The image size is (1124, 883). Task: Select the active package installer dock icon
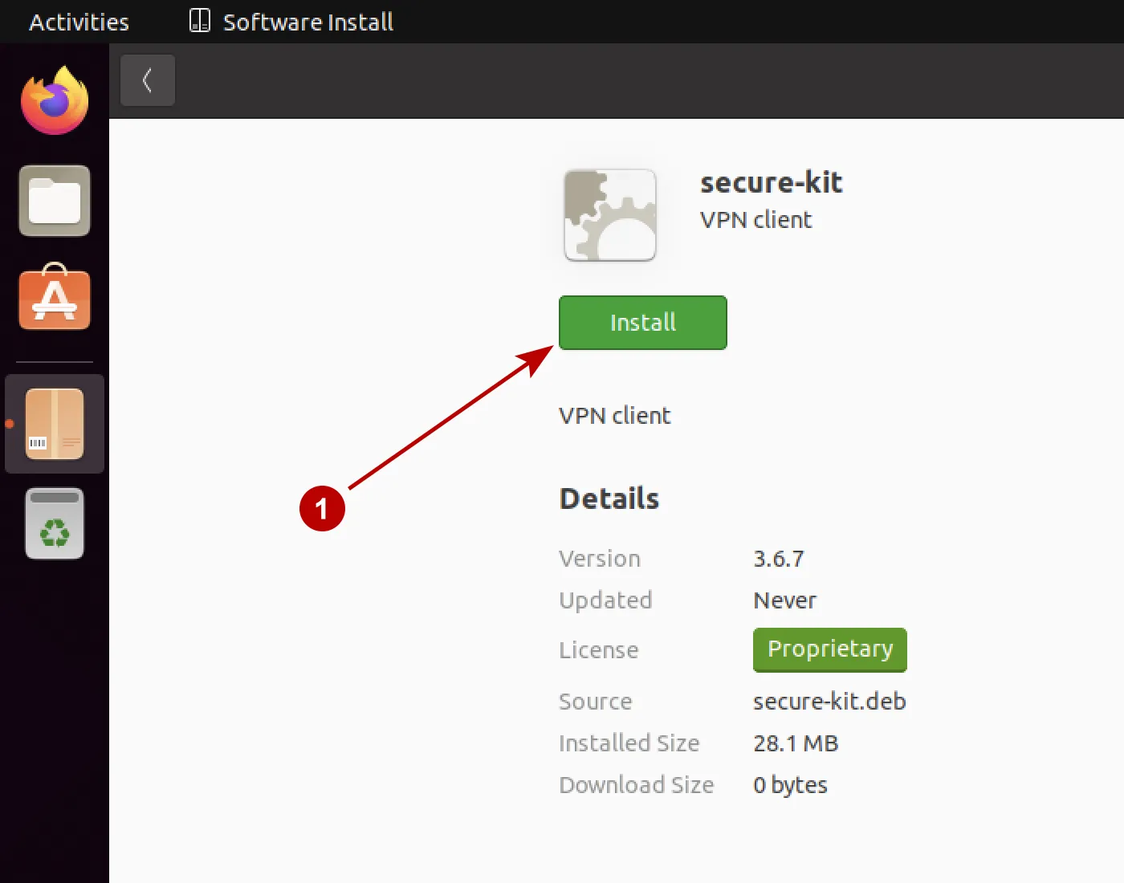click(x=54, y=423)
